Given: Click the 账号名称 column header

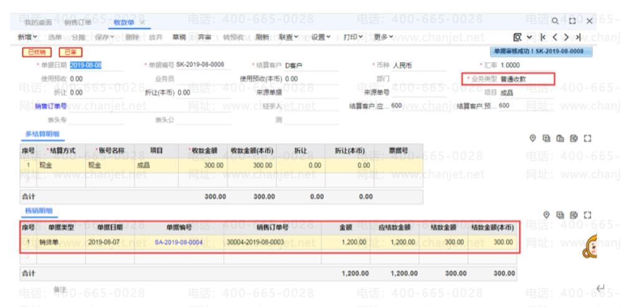Looking at the screenshot, I should 110,151.
